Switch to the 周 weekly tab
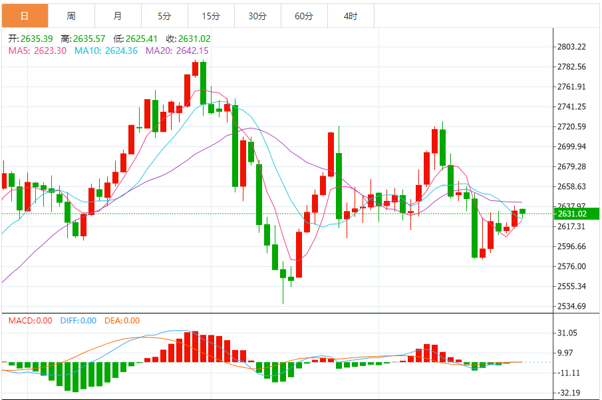 (x=71, y=16)
